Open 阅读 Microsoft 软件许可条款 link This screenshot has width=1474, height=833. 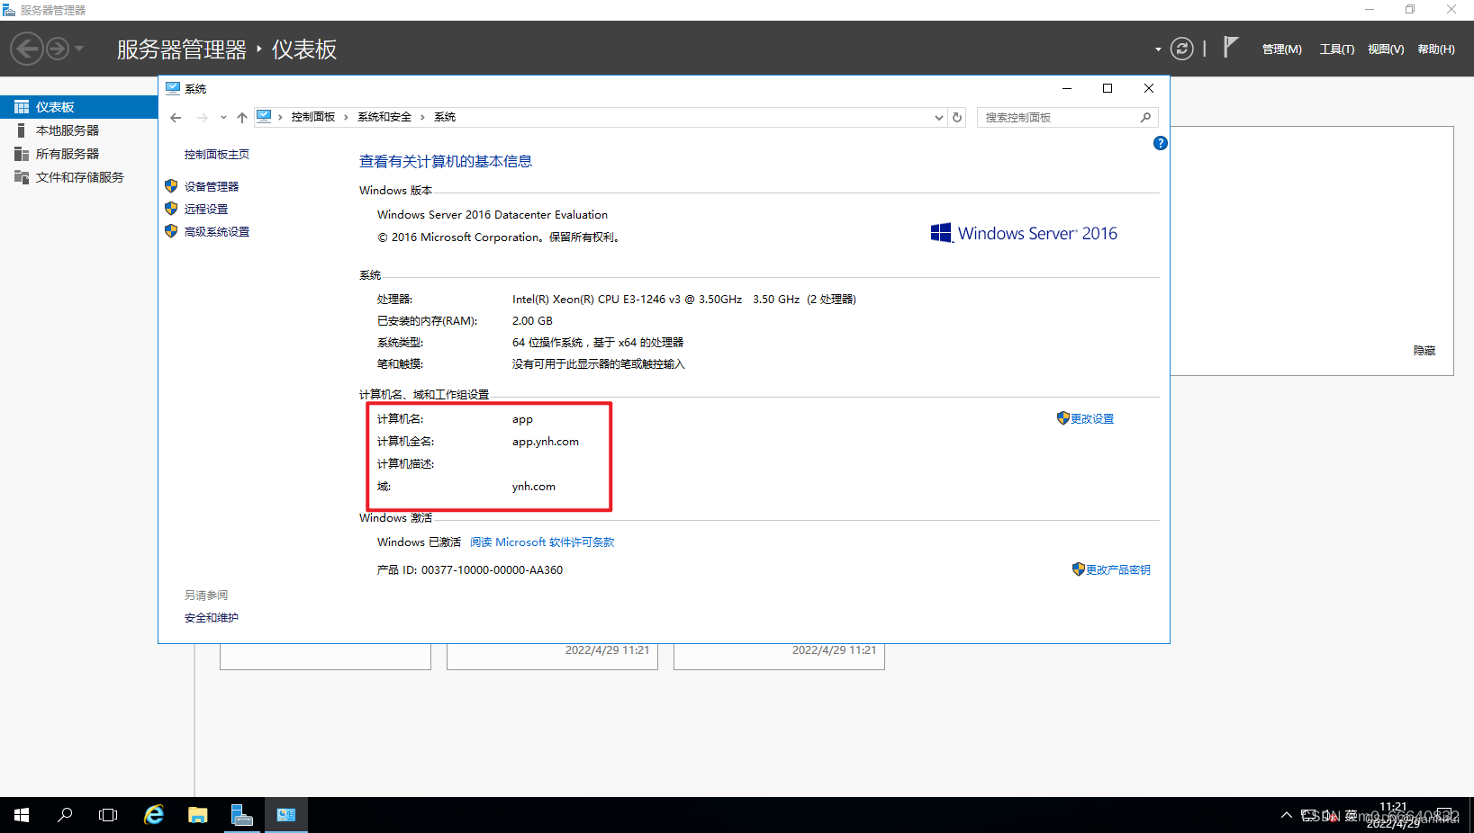542,542
